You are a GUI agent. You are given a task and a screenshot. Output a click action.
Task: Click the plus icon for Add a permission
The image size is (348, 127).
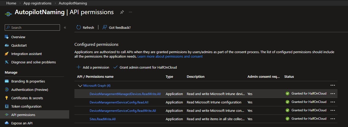tap(78, 67)
